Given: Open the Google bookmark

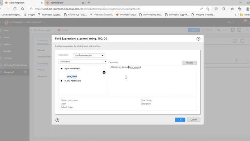Looking at the screenshot, I should (x=30, y=15).
